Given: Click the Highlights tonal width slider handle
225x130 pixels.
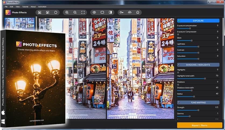Looking at the screenshot, I should 205,78.
